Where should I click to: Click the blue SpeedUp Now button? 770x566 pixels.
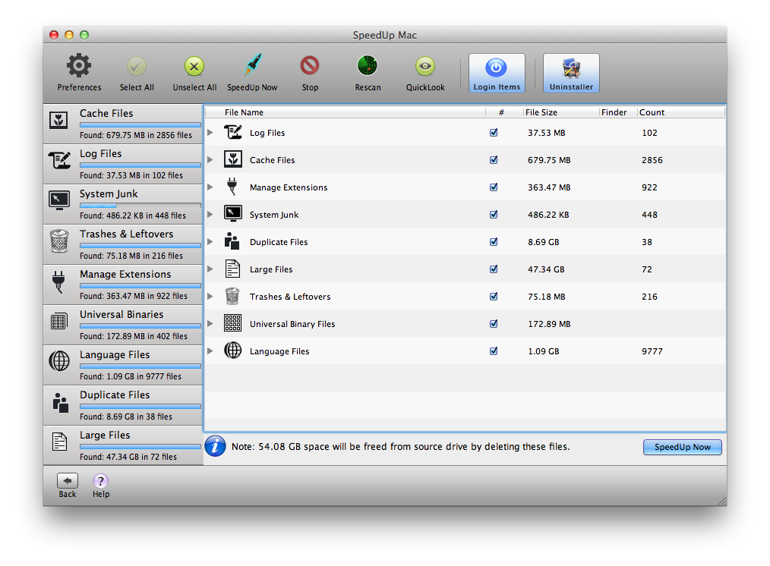pos(682,447)
